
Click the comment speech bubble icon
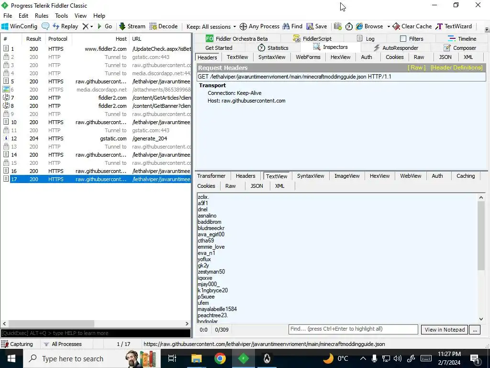pos(45,26)
